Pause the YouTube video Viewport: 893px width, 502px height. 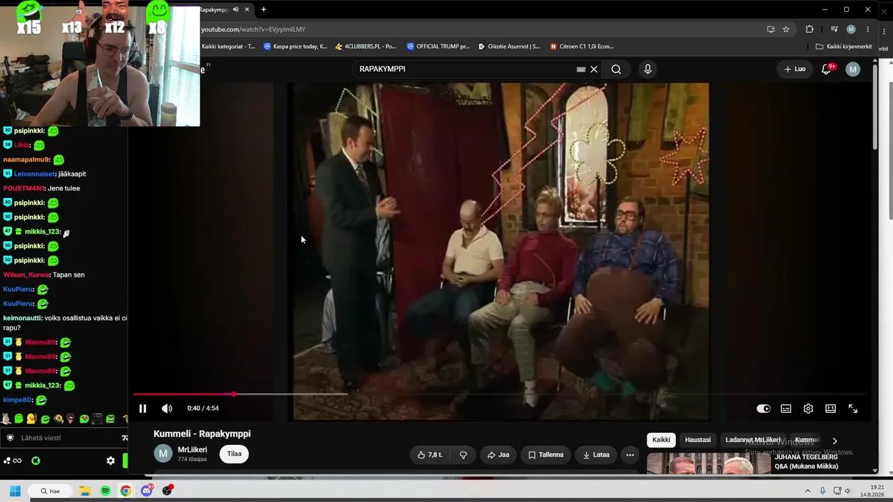pyautogui.click(x=142, y=409)
